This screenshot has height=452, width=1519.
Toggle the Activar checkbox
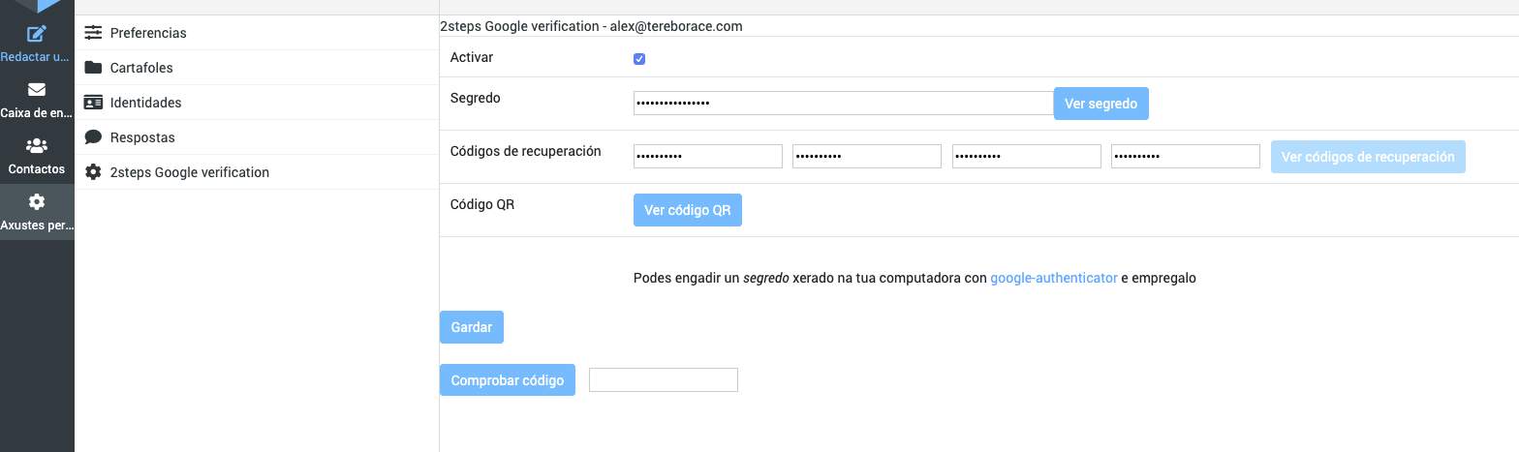click(x=639, y=59)
